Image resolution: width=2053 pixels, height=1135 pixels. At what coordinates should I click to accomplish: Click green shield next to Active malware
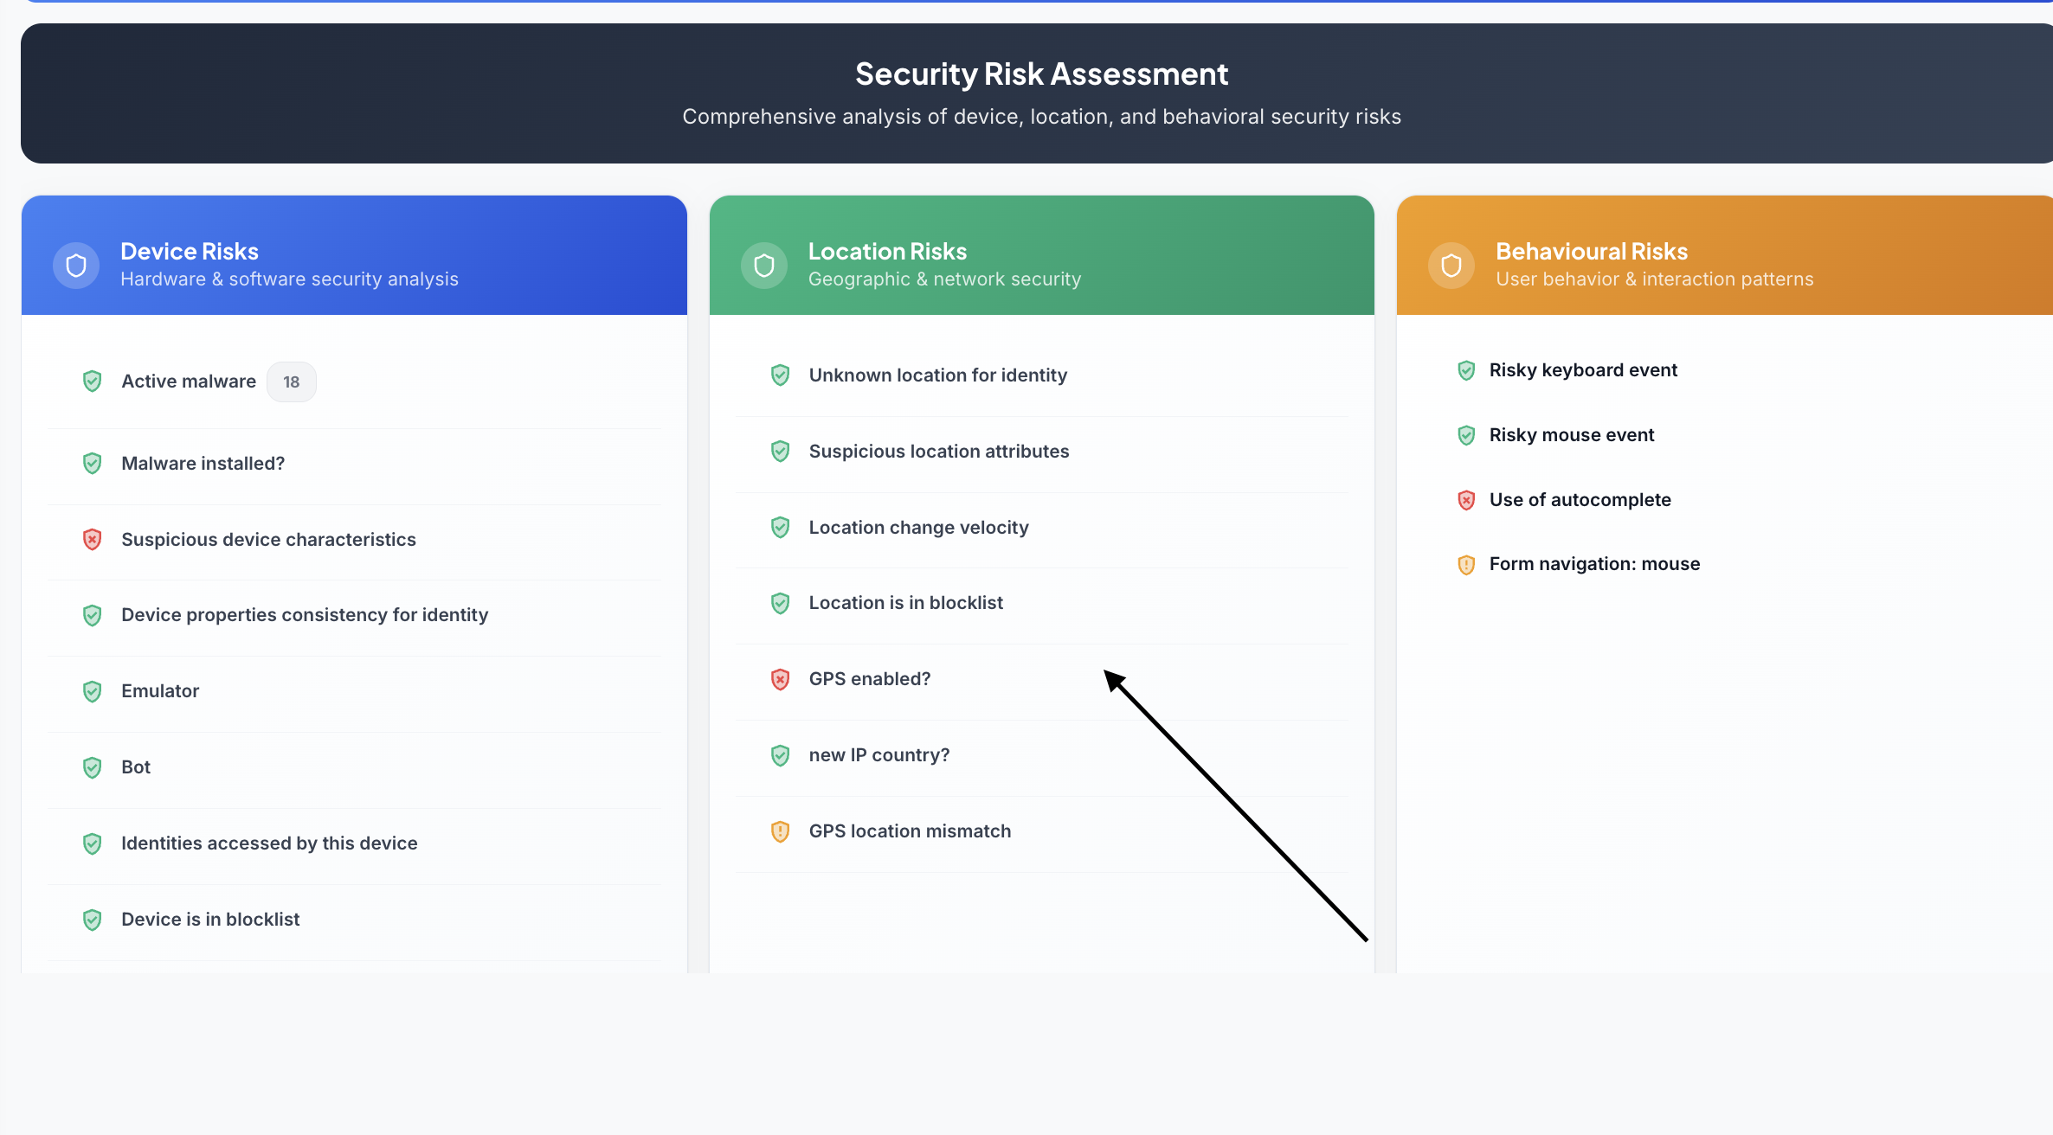93,382
